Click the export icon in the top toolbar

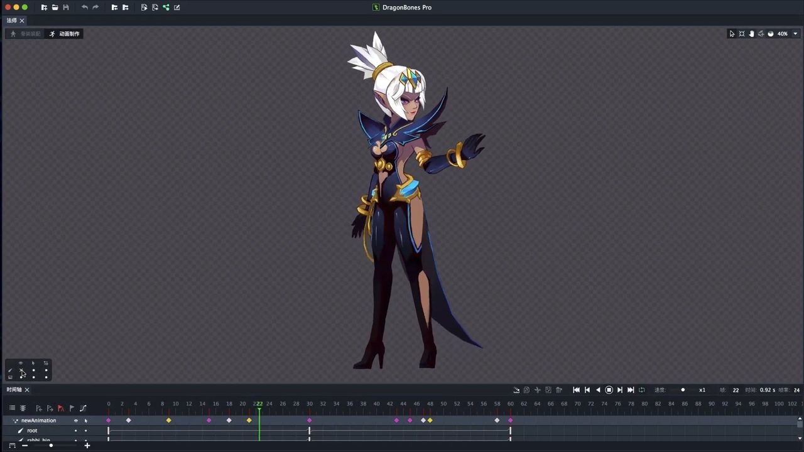tap(125, 8)
